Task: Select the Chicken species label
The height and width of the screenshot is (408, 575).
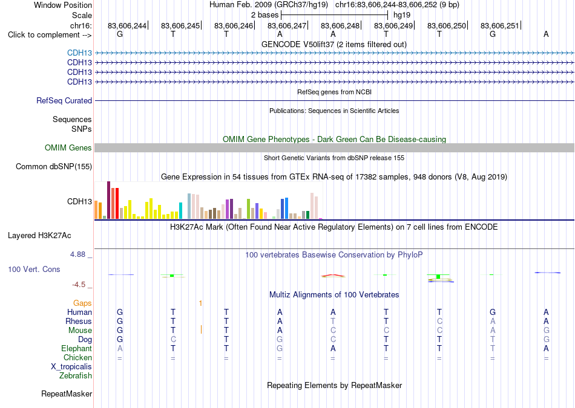Action: (77, 357)
